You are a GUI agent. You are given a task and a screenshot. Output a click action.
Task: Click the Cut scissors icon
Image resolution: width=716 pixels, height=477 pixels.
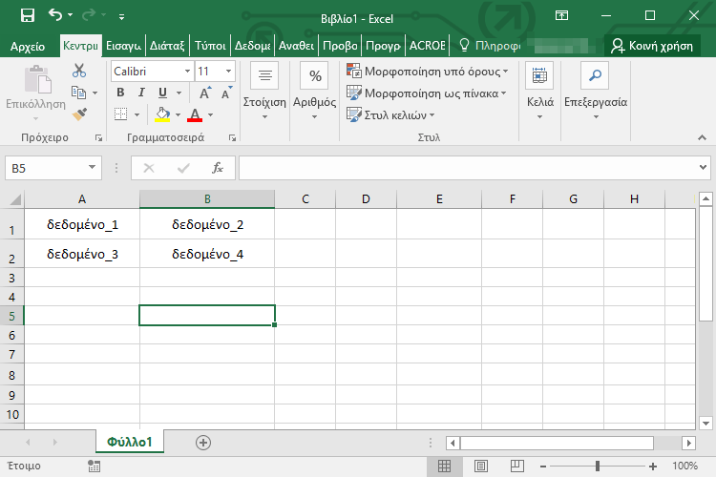79,71
